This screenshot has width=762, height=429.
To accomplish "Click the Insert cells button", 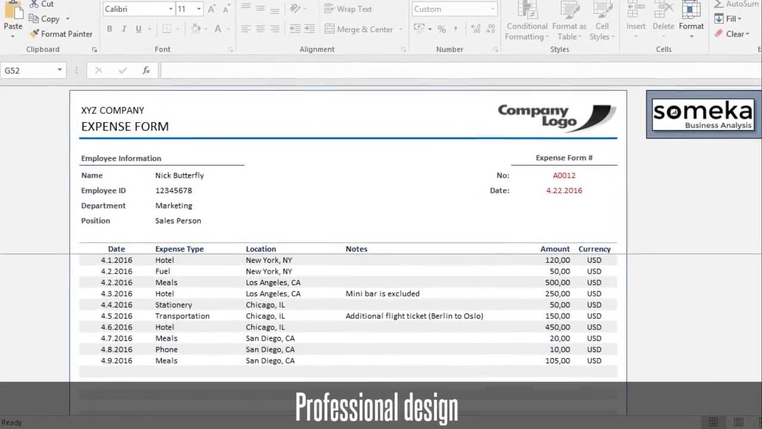I will 636,21.
